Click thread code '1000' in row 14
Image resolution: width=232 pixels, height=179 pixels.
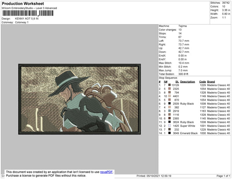pyautogui.click(x=203, y=133)
